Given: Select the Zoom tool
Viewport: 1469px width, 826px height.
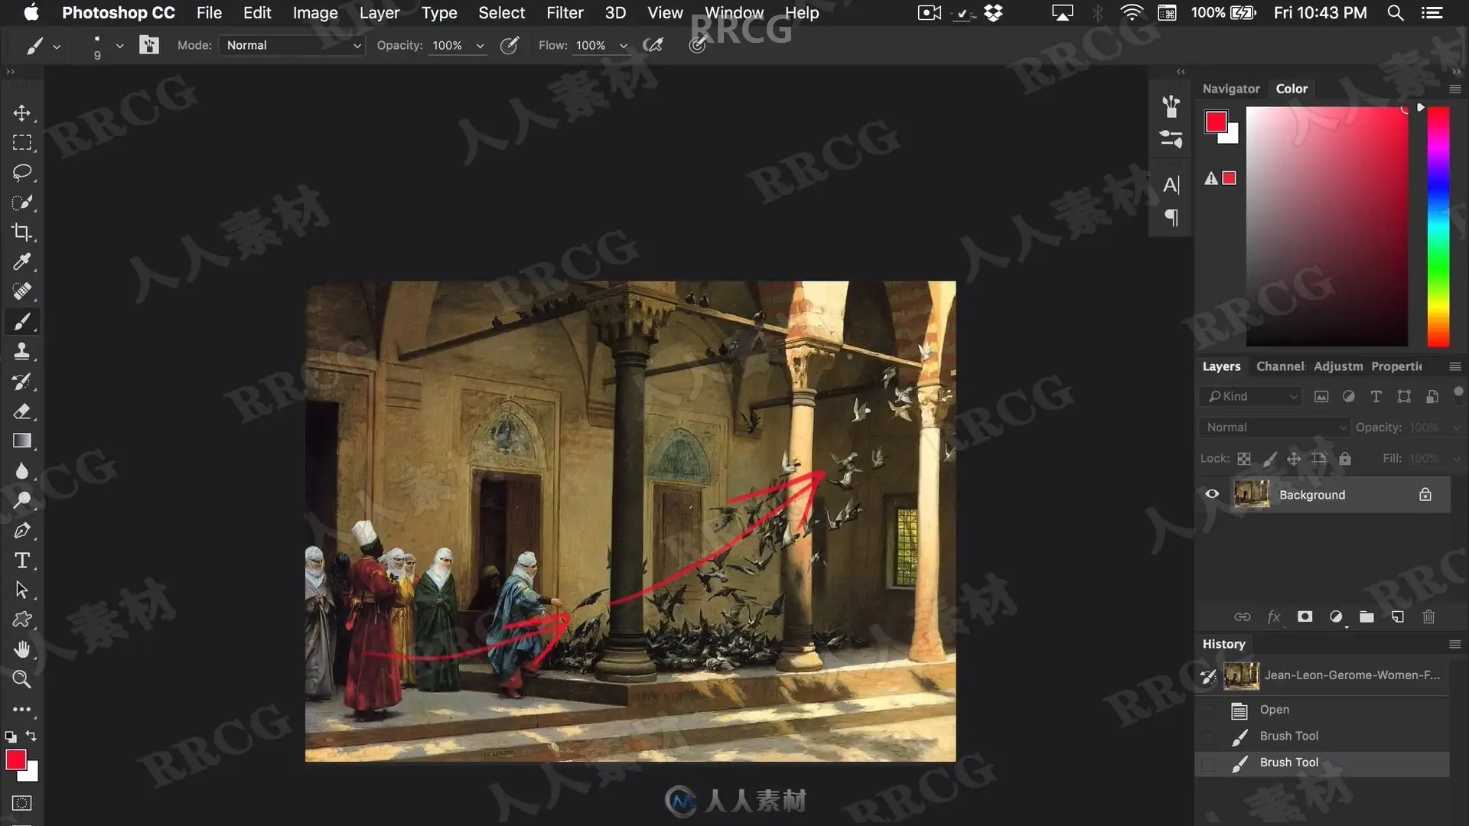Looking at the screenshot, I should click(x=21, y=679).
